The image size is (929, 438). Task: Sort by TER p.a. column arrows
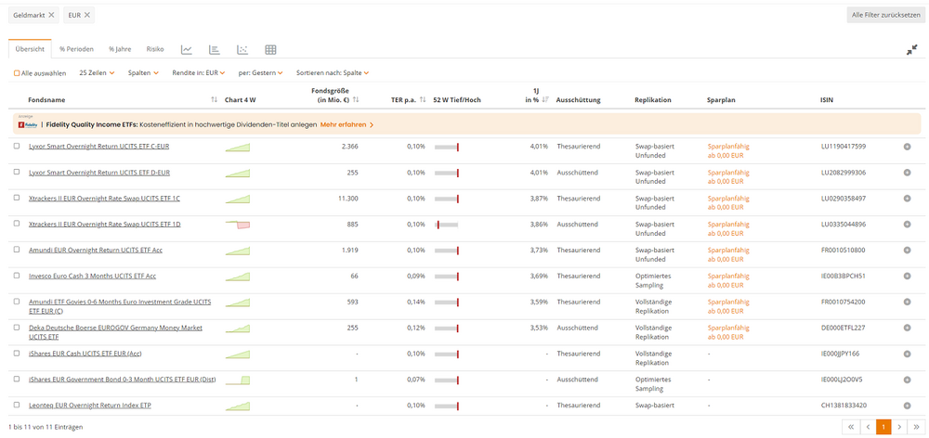click(x=423, y=100)
